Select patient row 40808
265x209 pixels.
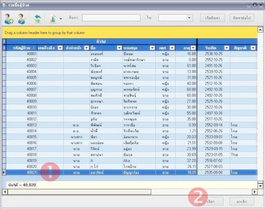click(130, 95)
